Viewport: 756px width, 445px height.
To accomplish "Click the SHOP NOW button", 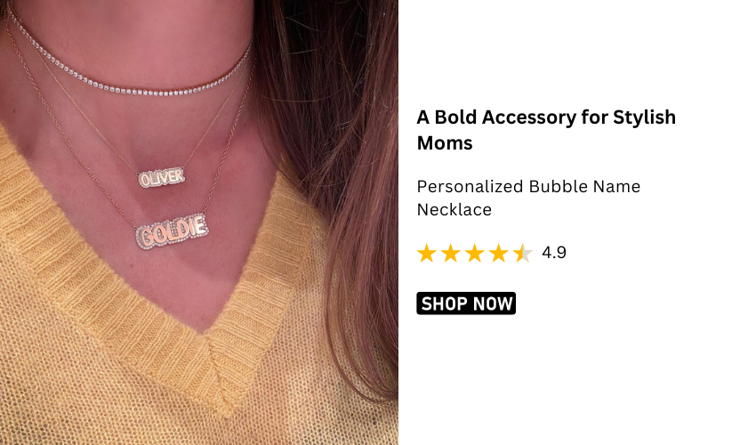I will tap(466, 303).
